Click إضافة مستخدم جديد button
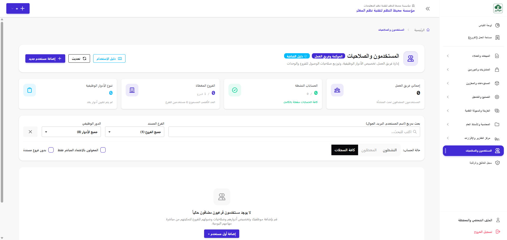Image resolution: width=507 pixels, height=240 pixels. 45,58
